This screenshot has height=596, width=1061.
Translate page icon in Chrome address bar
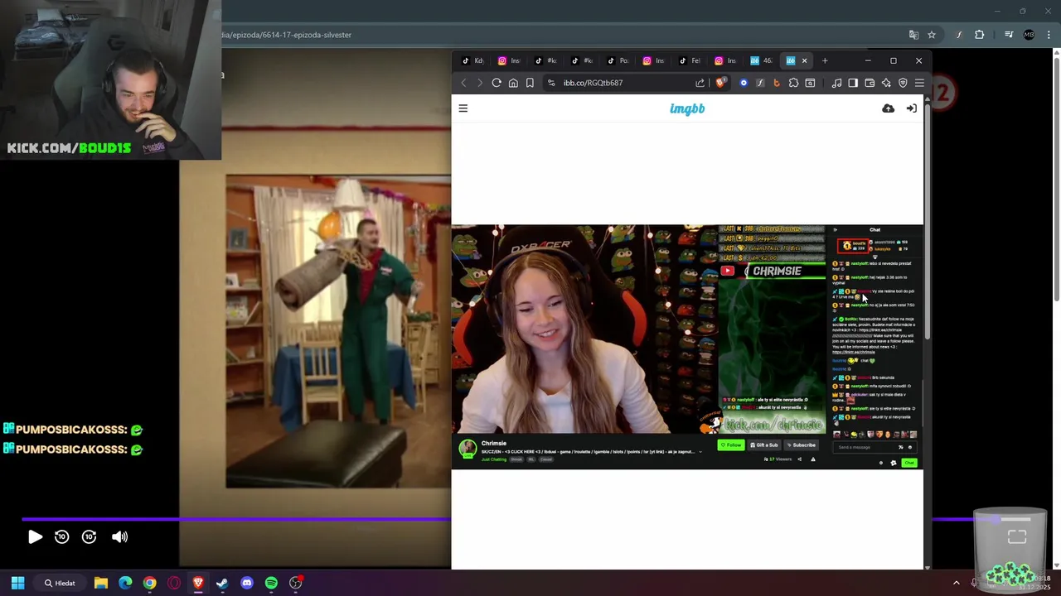point(913,35)
